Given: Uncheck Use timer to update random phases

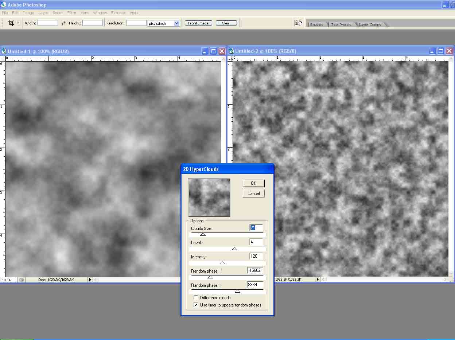Looking at the screenshot, I should coord(196,305).
